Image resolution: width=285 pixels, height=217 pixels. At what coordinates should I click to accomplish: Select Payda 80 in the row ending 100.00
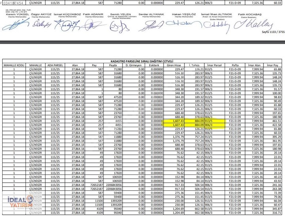point(120,93)
